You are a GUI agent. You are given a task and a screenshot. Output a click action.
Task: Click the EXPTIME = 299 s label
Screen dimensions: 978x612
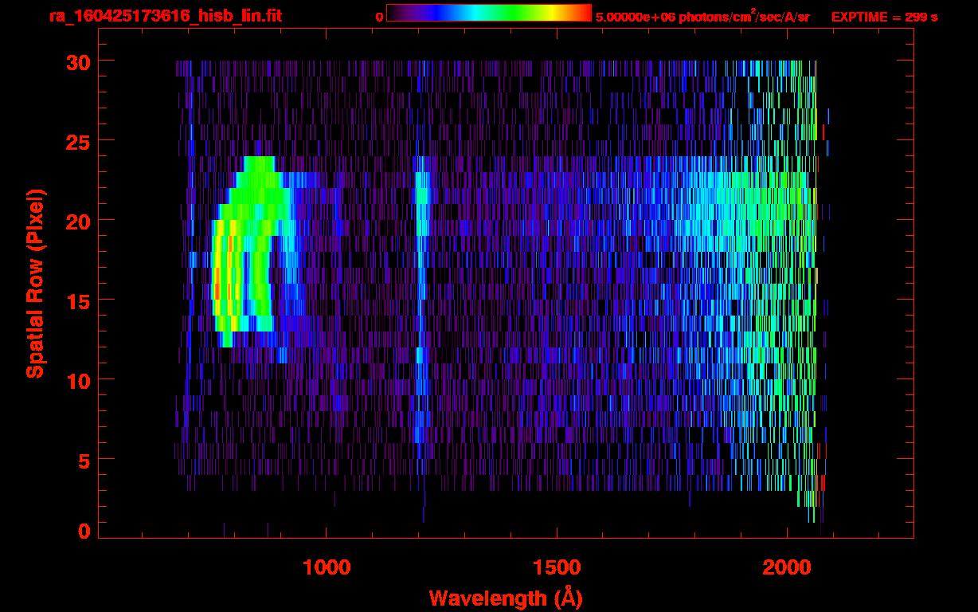click(884, 17)
